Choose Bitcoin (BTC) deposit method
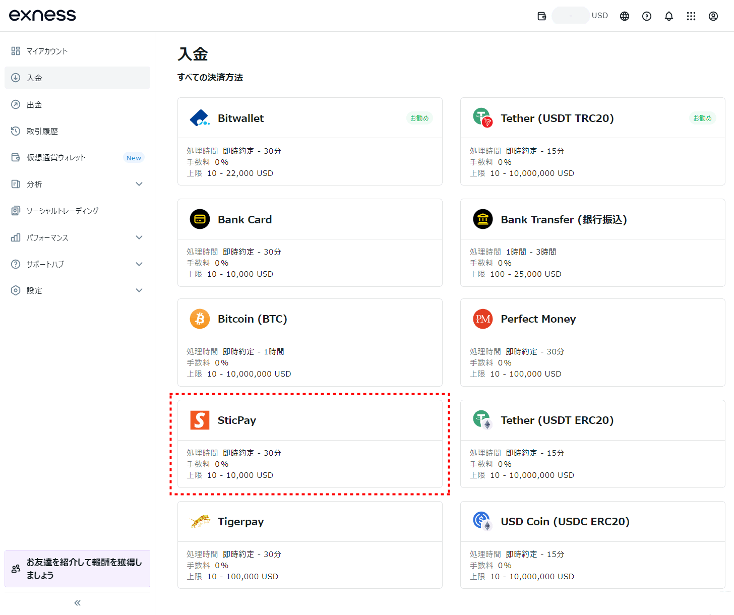Viewport: 734px width, 615px height. coord(310,342)
